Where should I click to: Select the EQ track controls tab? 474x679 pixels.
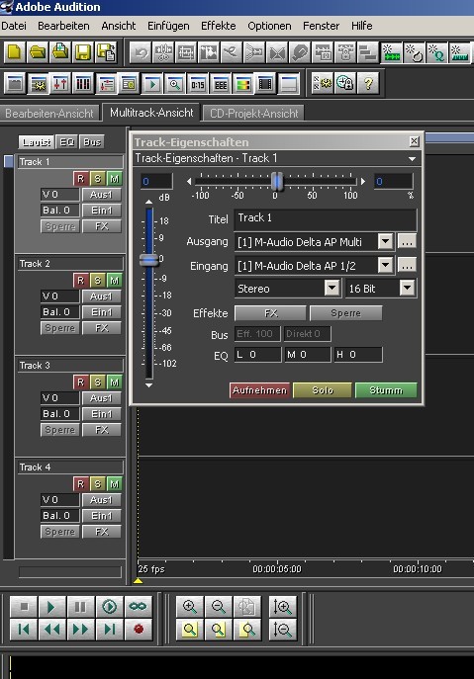pyautogui.click(x=66, y=141)
